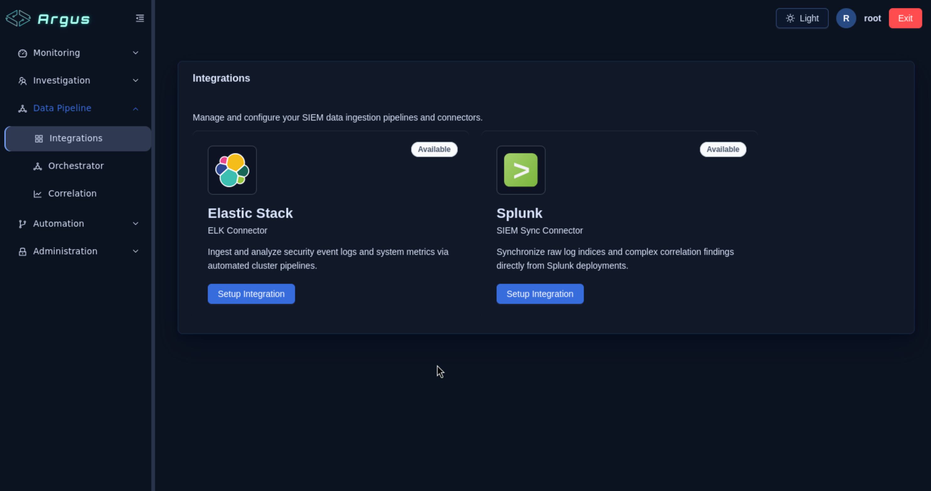Click the Investigation person-search icon
Screen dimensions: 931x491
pos(22,81)
